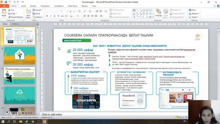The image size is (220, 124).
Task: Toggle text Shadow effect
Action: tap(58, 16)
